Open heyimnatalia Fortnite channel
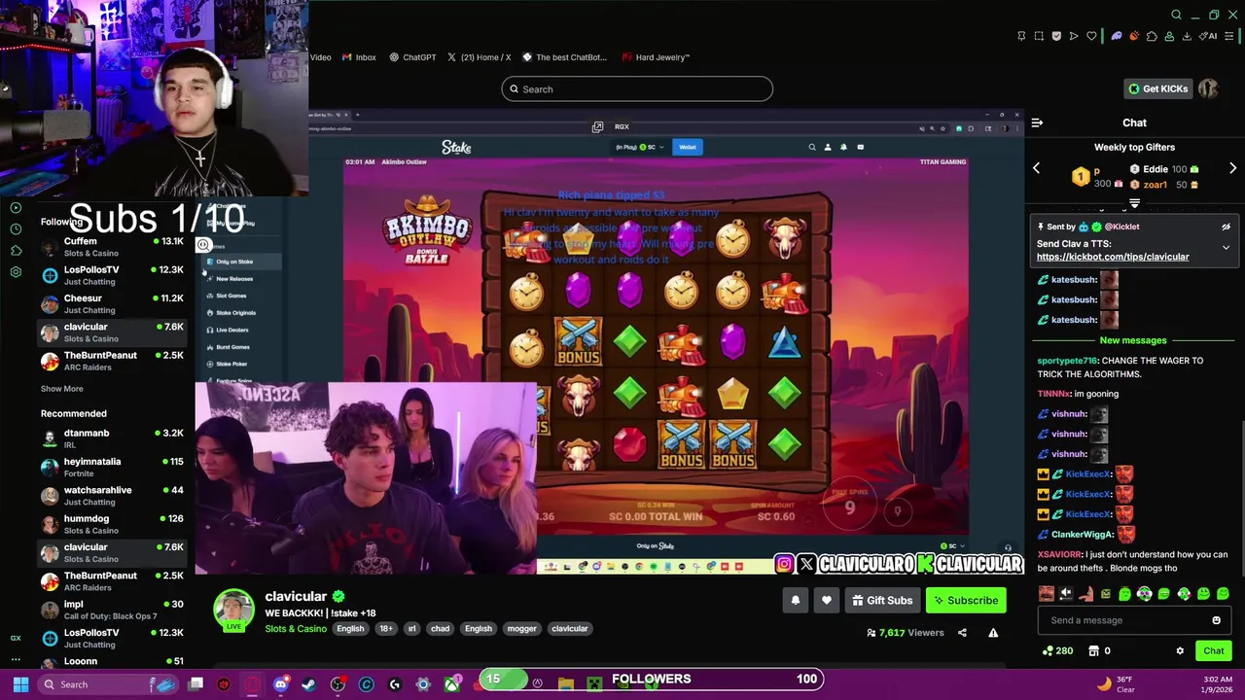 point(112,467)
